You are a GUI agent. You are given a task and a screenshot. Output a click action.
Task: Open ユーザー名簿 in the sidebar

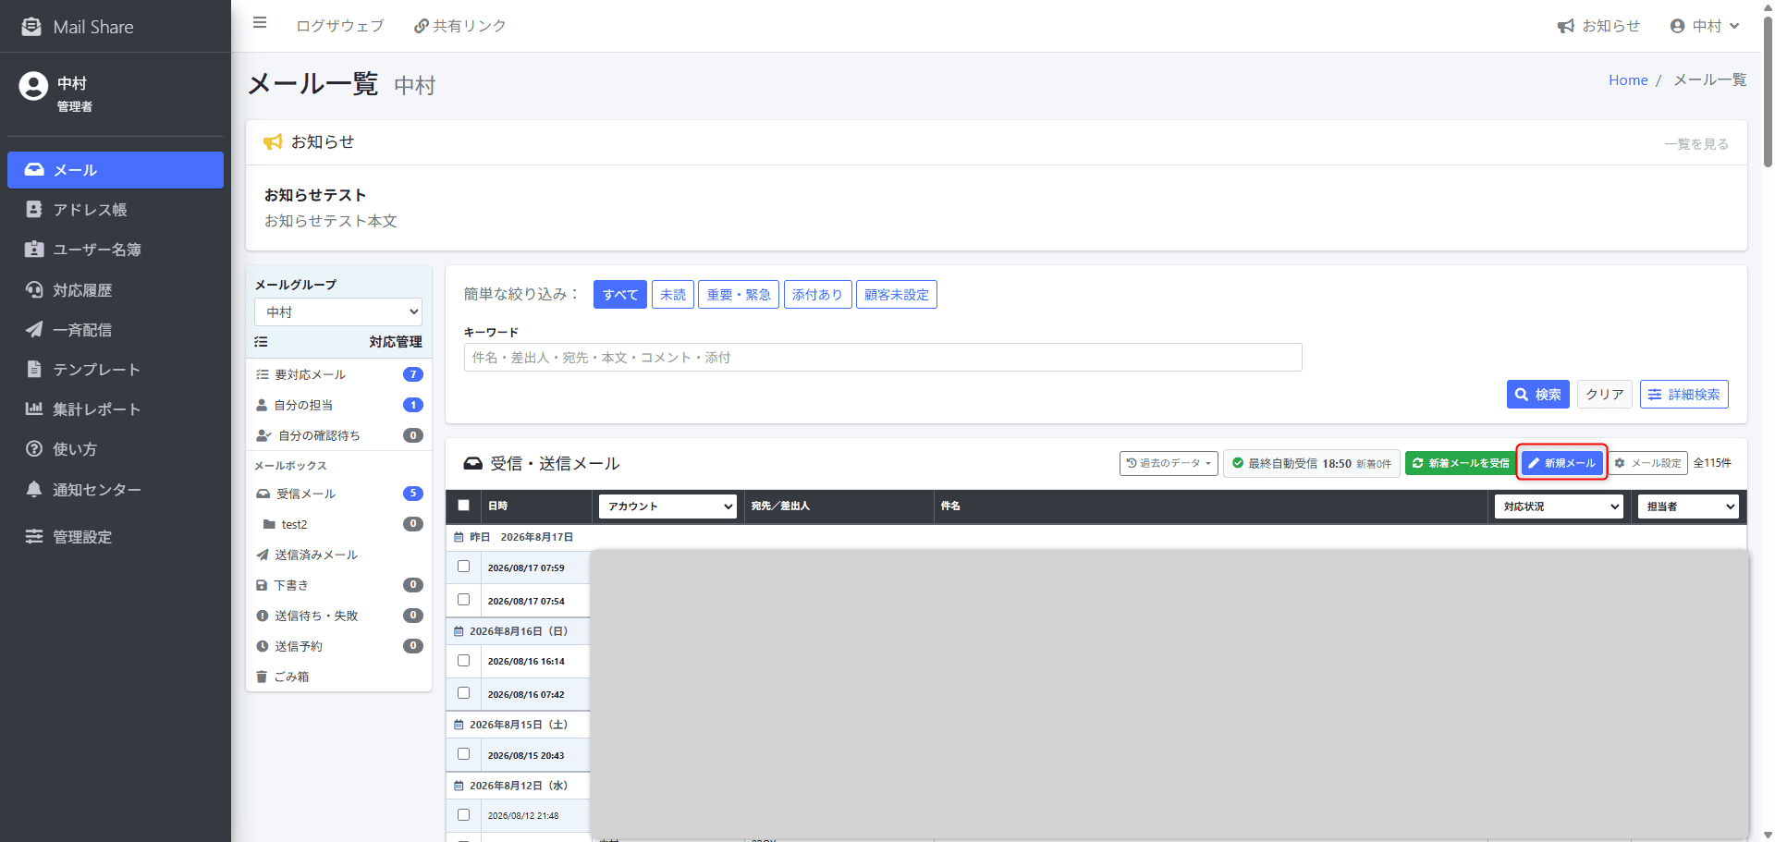point(116,250)
